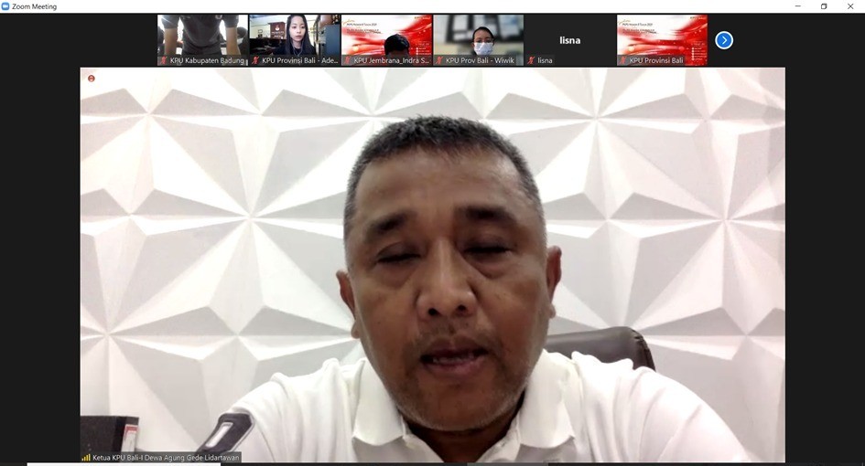Click the main speaker video area
Screen dimensions: 865x466
tap(432, 265)
